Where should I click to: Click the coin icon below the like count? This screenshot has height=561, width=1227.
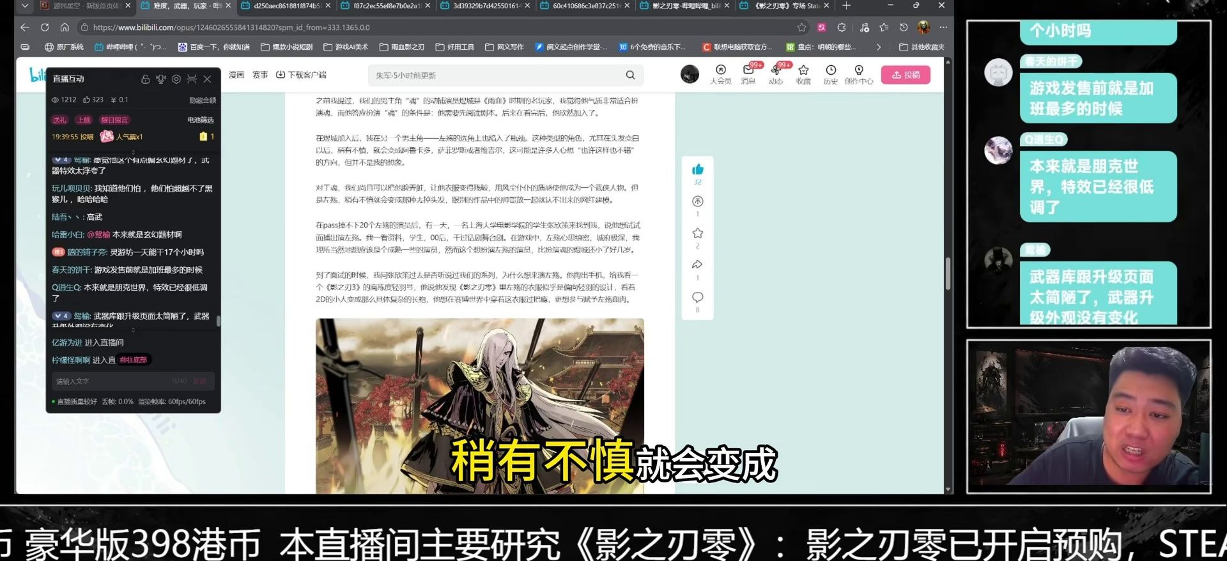697,201
